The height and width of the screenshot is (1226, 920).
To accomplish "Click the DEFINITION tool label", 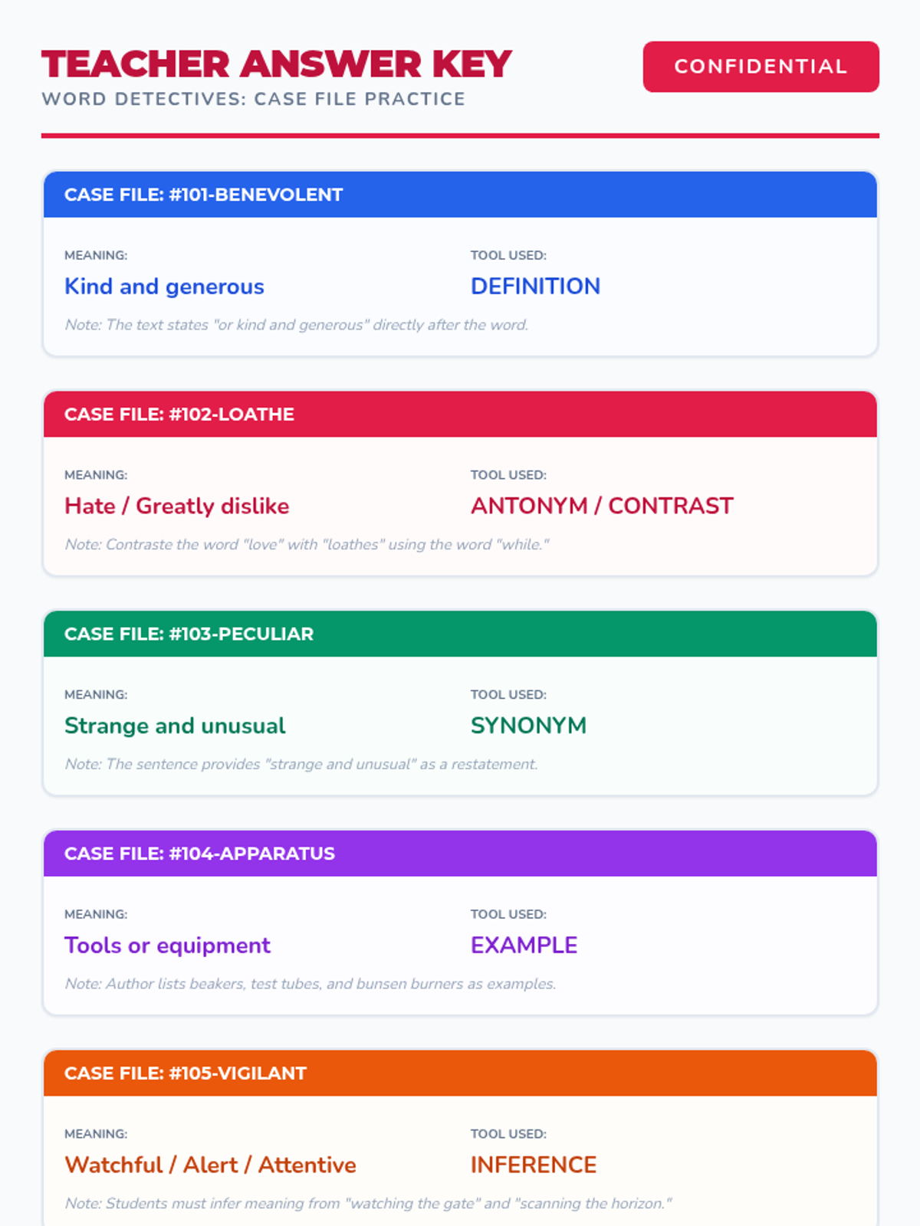I will pyautogui.click(x=535, y=287).
